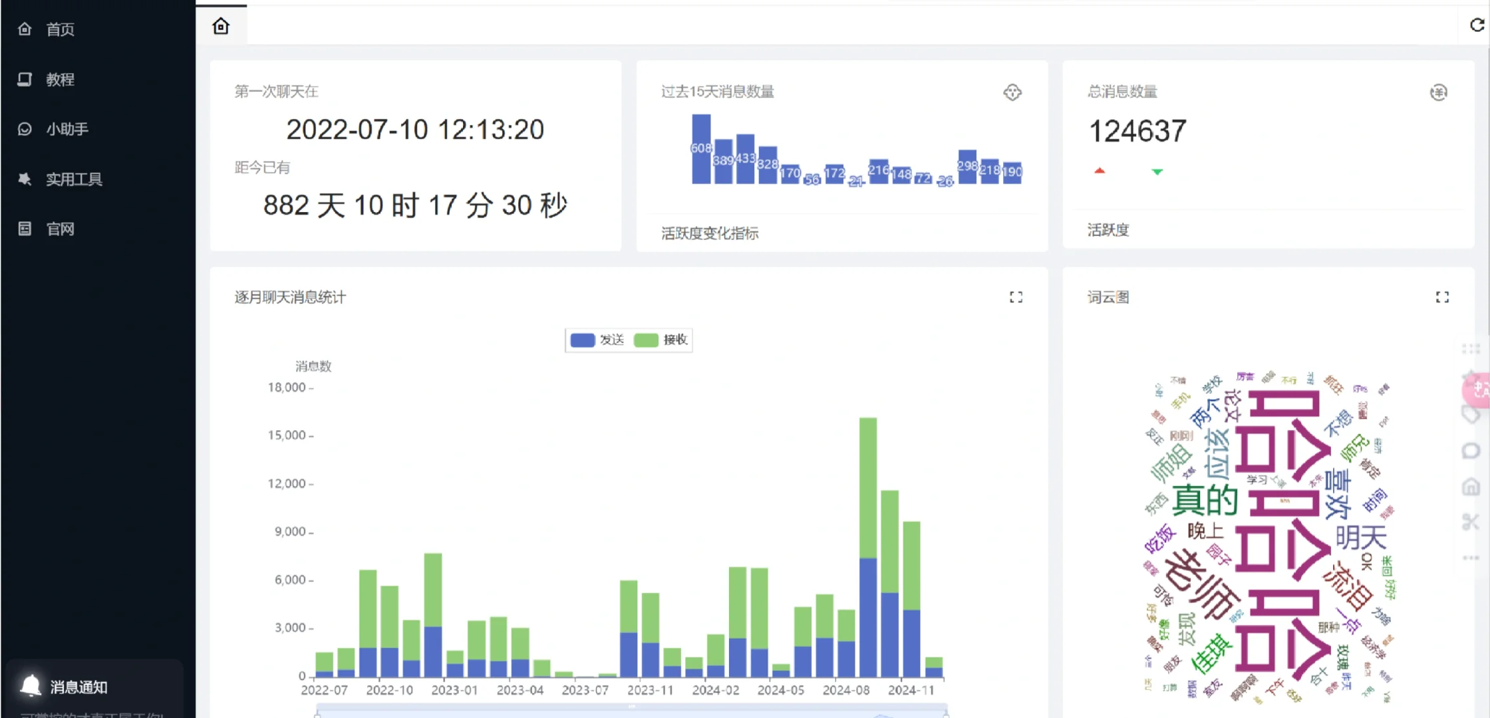Click the home icon tab at top

pyautogui.click(x=221, y=27)
